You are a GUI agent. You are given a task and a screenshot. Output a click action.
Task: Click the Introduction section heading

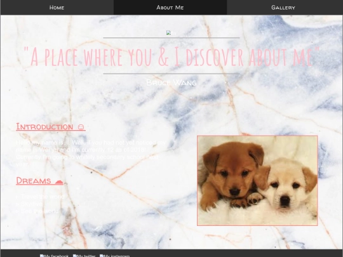click(51, 127)
